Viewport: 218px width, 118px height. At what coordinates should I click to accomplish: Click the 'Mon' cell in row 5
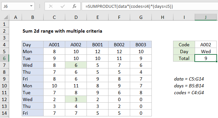tap(32, 52)
